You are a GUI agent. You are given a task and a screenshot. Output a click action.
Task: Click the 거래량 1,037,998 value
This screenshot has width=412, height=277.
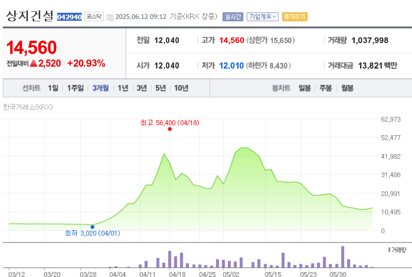point(370,41)
